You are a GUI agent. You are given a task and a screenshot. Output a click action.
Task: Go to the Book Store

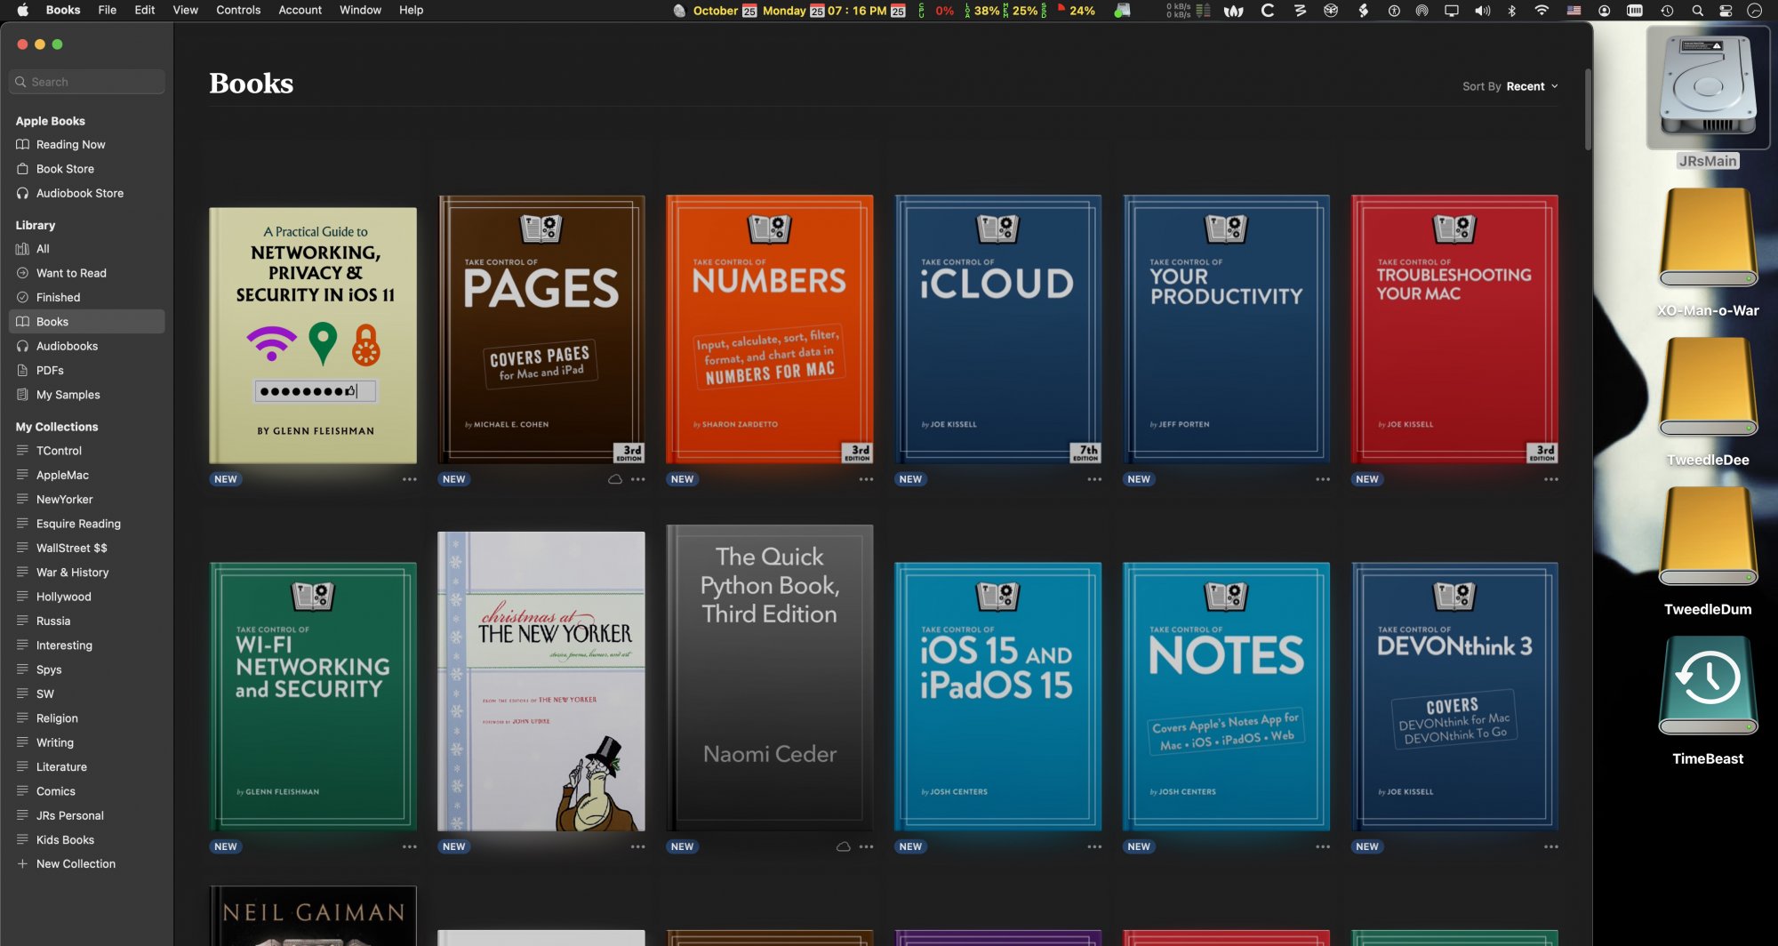point(65,169)
